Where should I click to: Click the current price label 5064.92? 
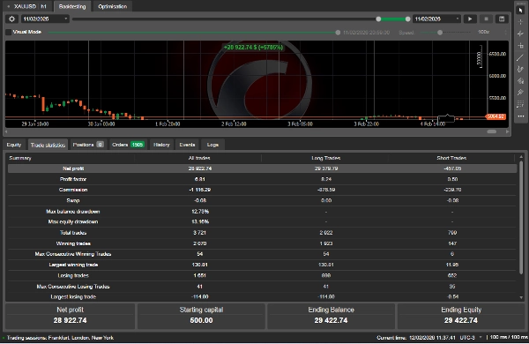pyautogui.click(x=495, y=116)
